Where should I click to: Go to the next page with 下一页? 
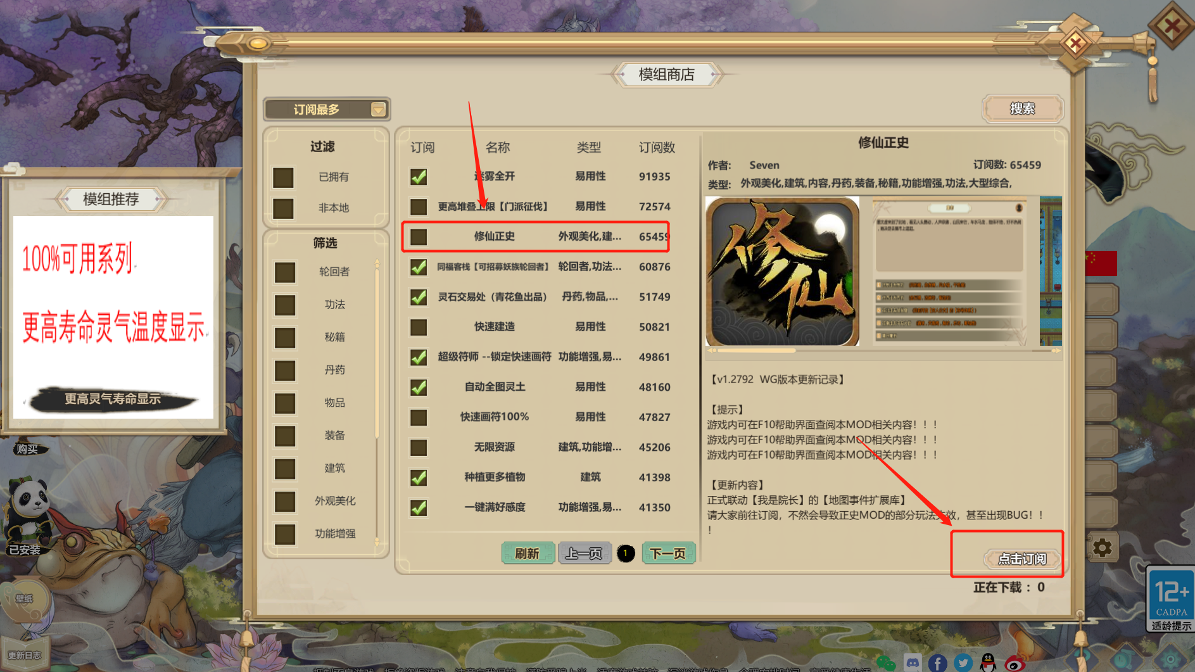[x=668, y=554]
